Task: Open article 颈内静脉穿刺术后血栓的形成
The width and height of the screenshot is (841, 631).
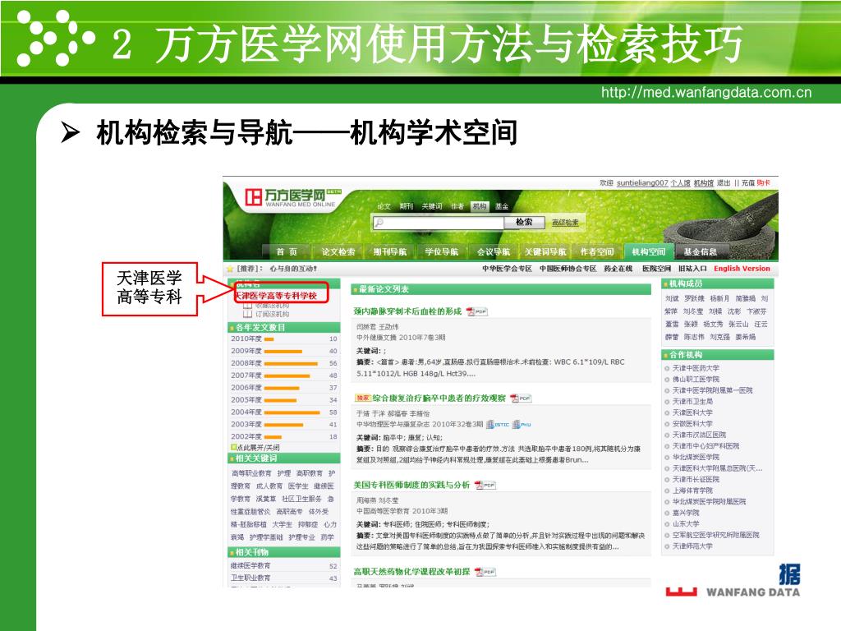Action: point(407,311)
